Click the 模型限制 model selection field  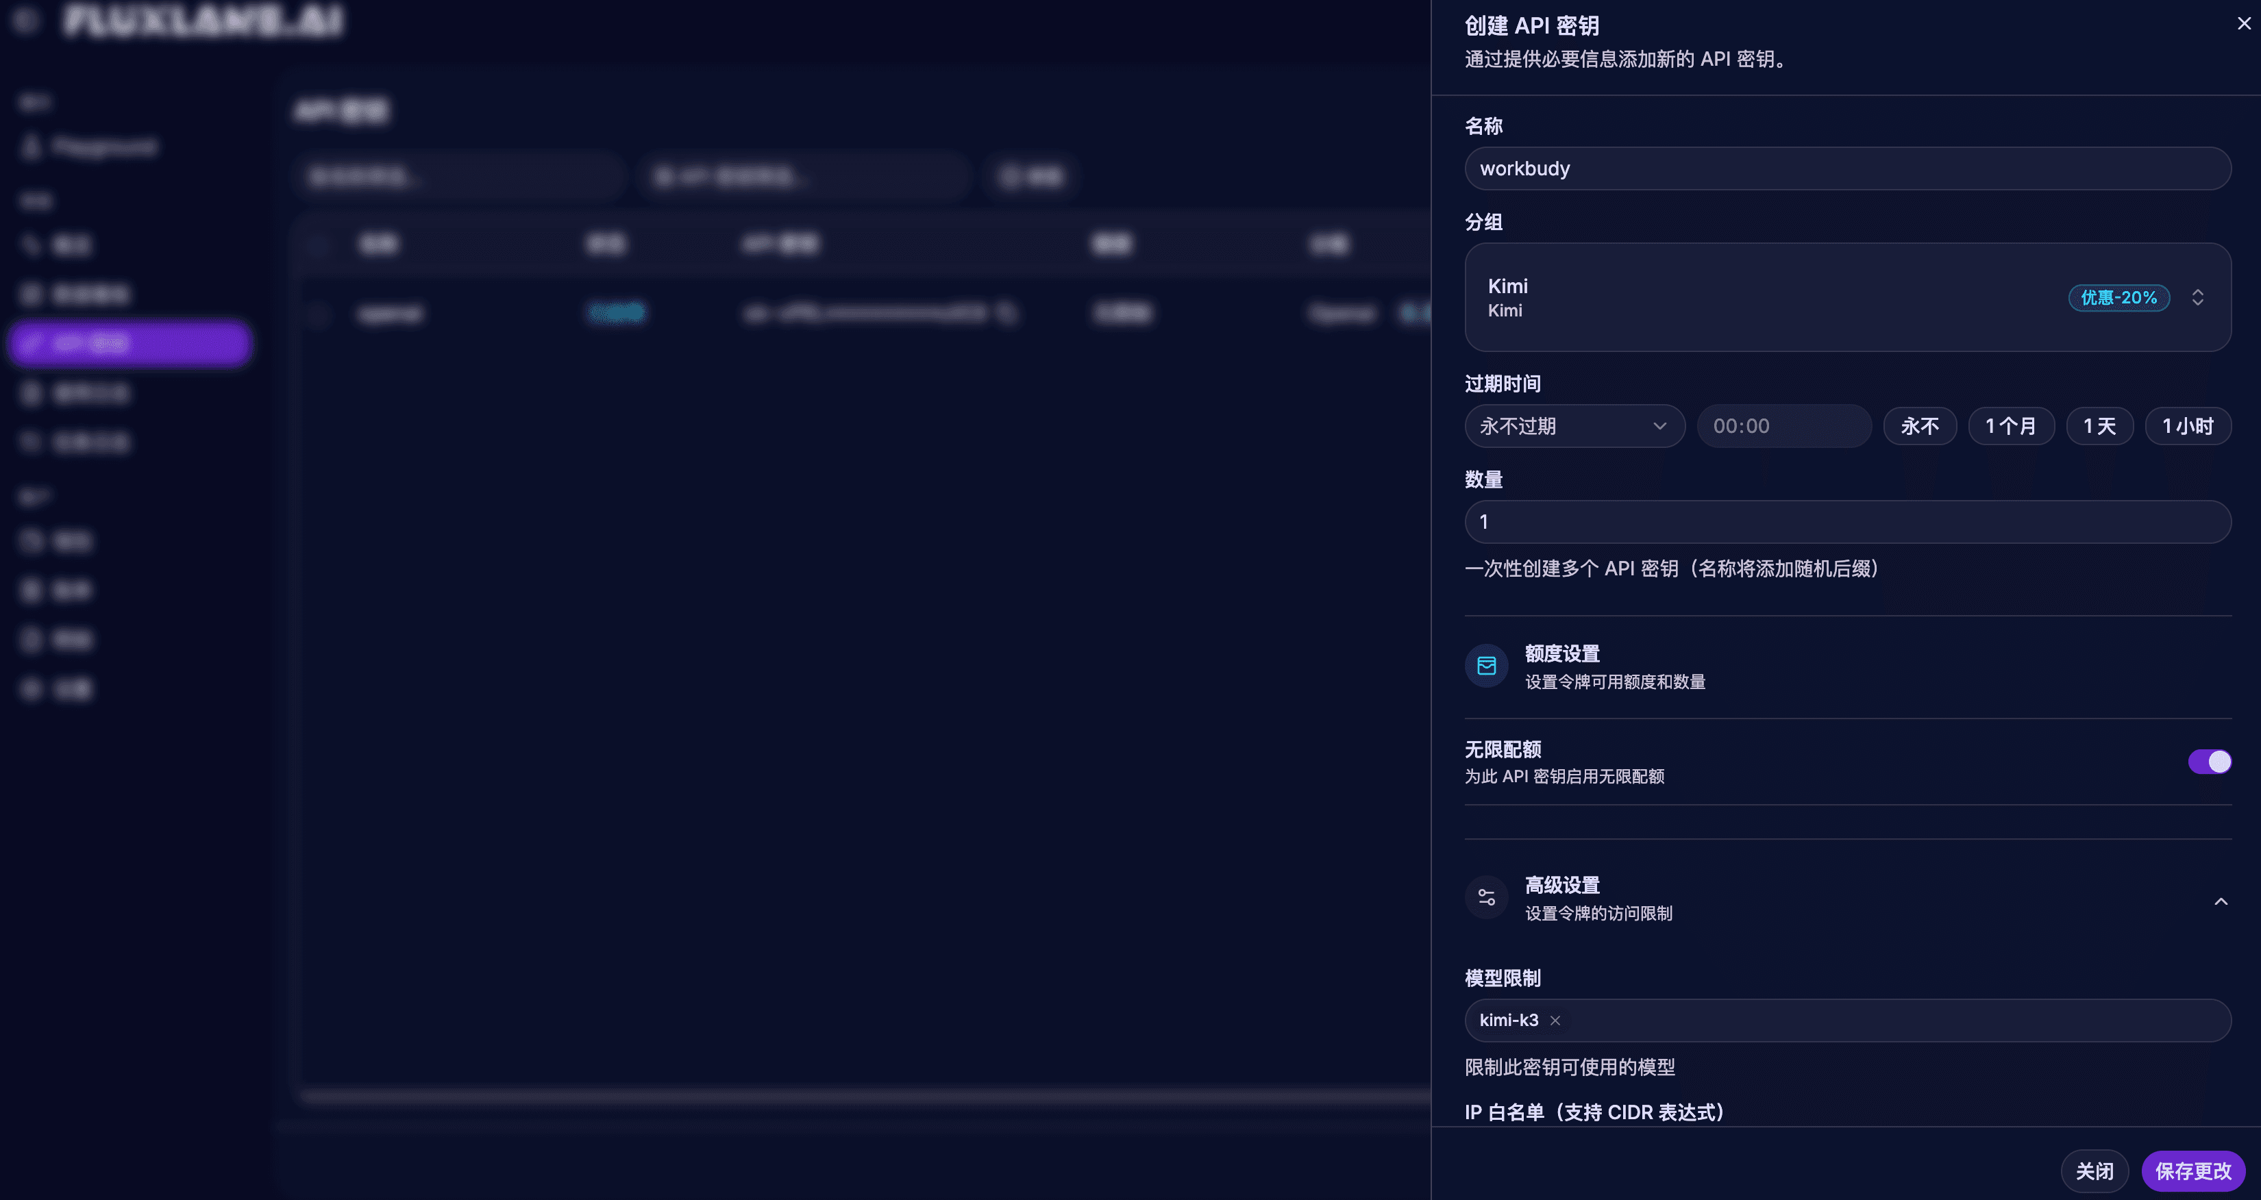[x=1848, y=1020]
